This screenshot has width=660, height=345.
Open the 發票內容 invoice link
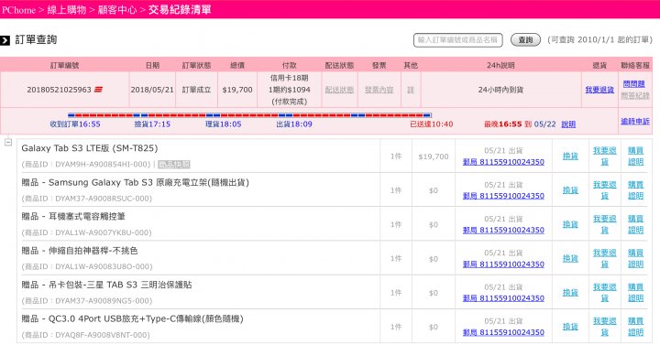[x=379, y=90]
